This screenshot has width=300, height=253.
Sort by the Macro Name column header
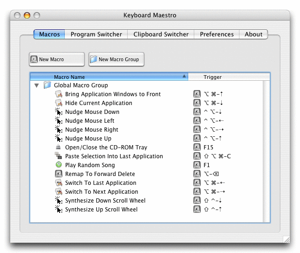click(109, 77)
